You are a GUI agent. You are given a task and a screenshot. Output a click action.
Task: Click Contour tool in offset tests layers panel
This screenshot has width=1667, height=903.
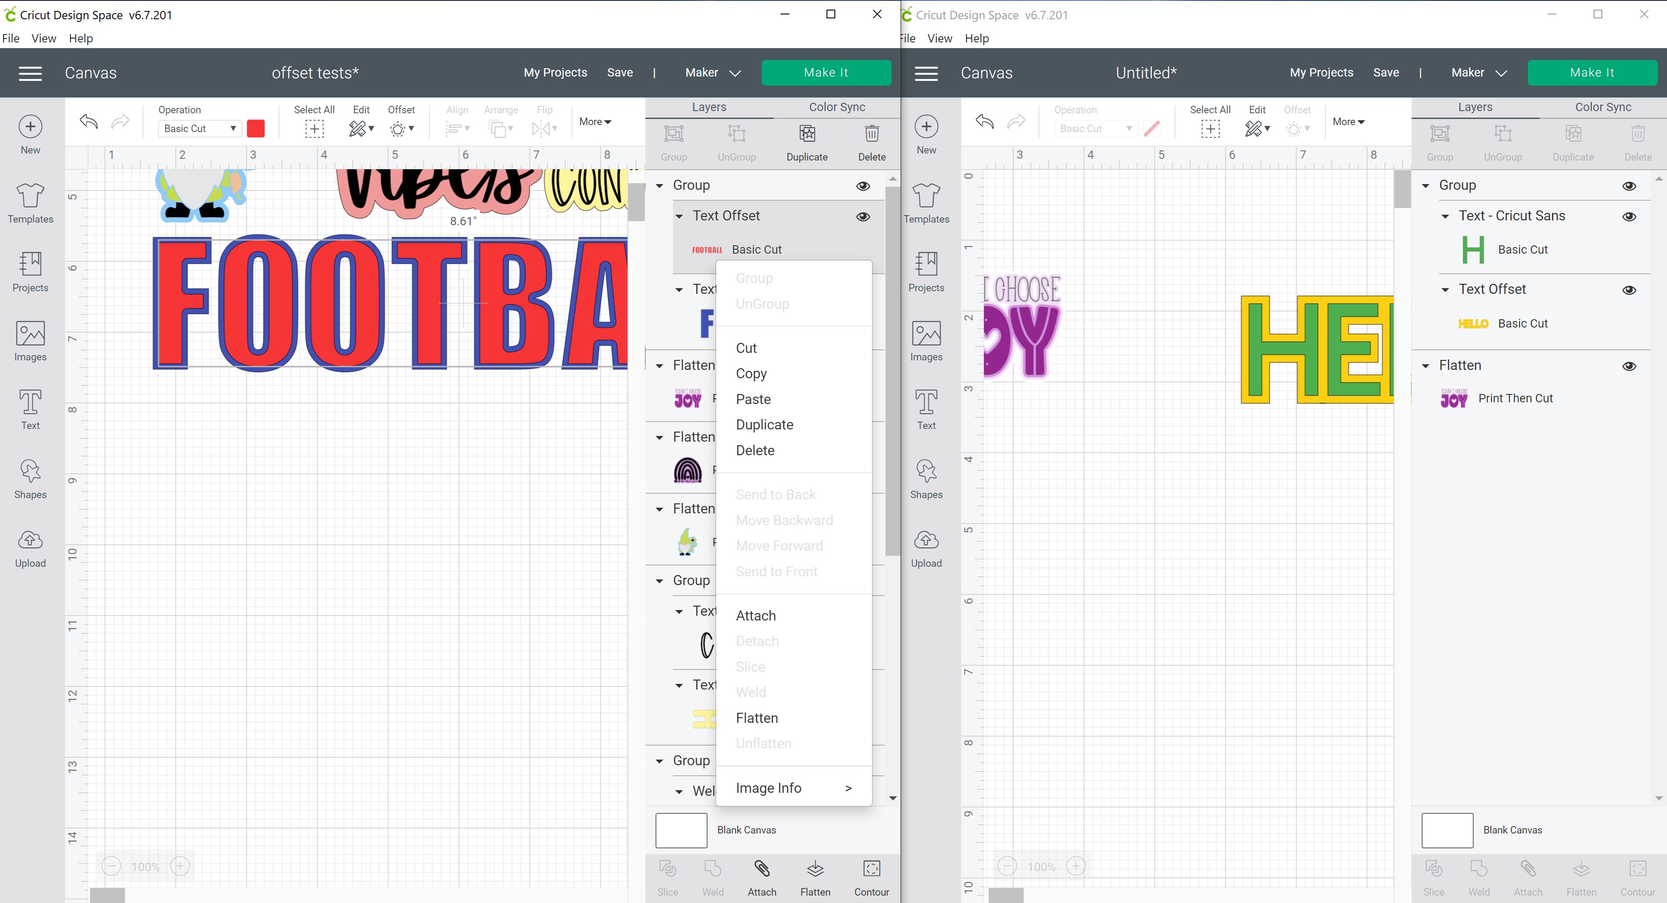[872, 869]
